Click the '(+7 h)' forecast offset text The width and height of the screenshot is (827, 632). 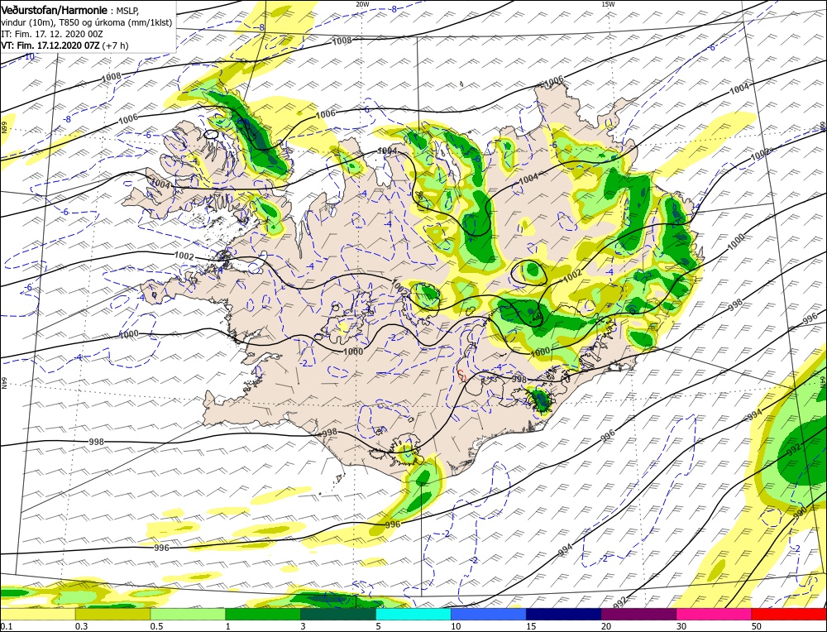pyautogui.click(x=115, y=45)
